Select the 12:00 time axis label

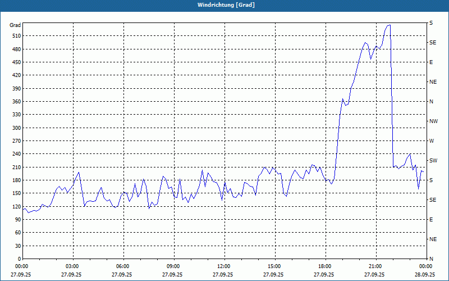pos(224,266)
